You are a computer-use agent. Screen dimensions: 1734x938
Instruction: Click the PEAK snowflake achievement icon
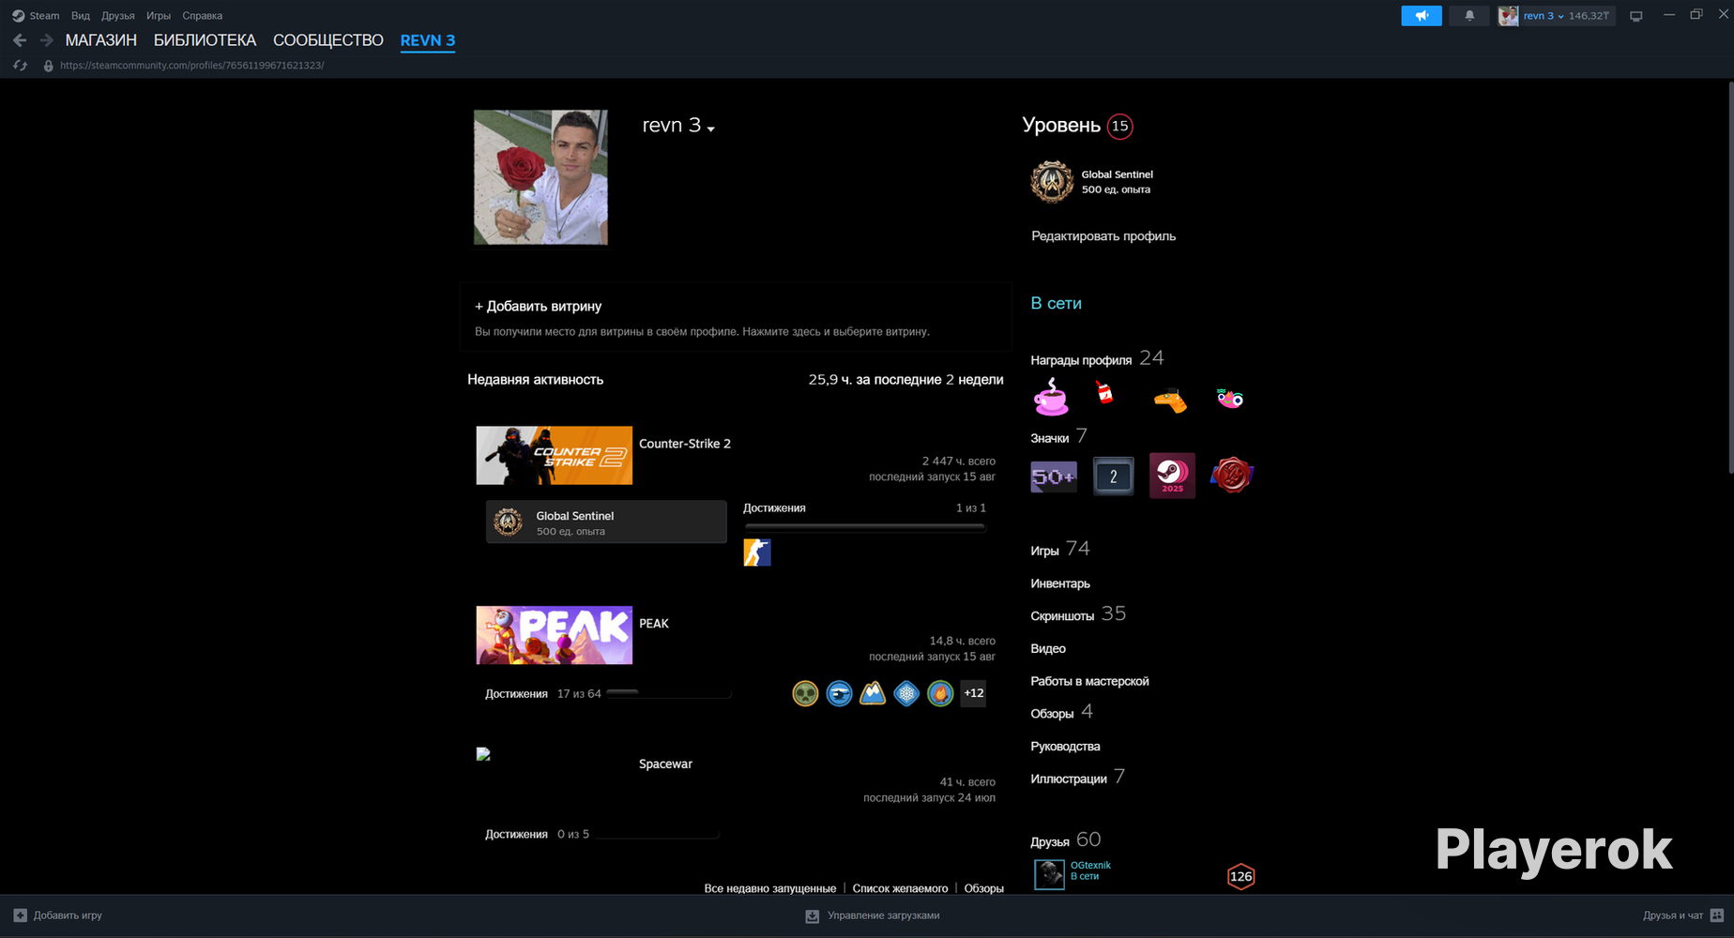point(906,693)
